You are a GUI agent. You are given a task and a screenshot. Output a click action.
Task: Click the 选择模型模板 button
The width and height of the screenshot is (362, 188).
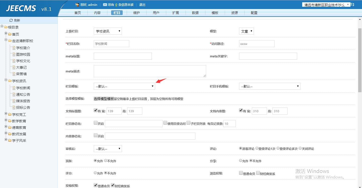pos(104,99)
